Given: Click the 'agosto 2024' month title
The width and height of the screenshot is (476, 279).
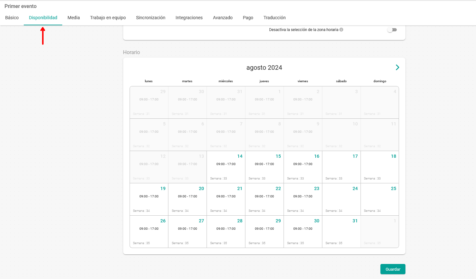Looking at the screenshot, I should coord(264,68).
